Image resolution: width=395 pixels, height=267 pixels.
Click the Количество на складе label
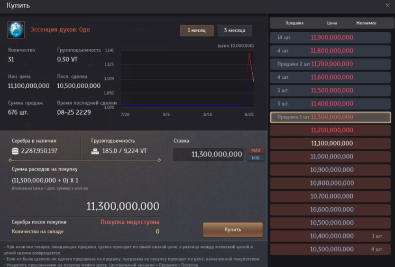[37, 231]
